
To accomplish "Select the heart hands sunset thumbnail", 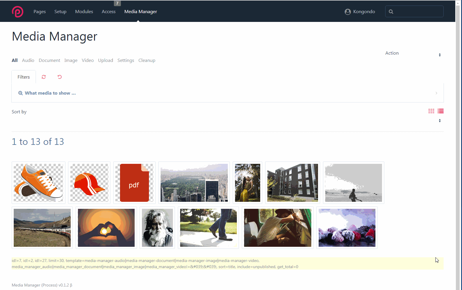I will (x=106, y=228).
